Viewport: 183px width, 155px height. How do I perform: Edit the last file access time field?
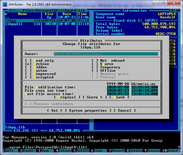[x=145, y=94]
